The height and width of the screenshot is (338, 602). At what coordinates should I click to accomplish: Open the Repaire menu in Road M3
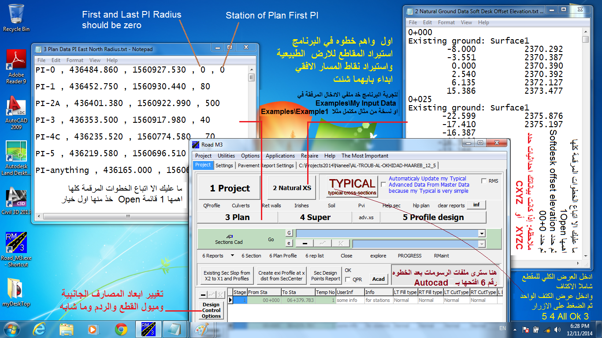click(309, 155)
